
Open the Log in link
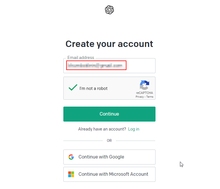point(134,129)
